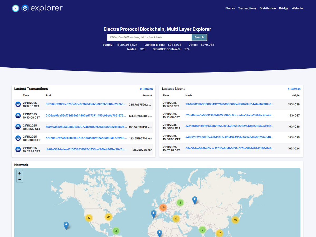Screen dimensions: 316x237
Task: Click the Nodes count 325
Action: click(143, 49)
